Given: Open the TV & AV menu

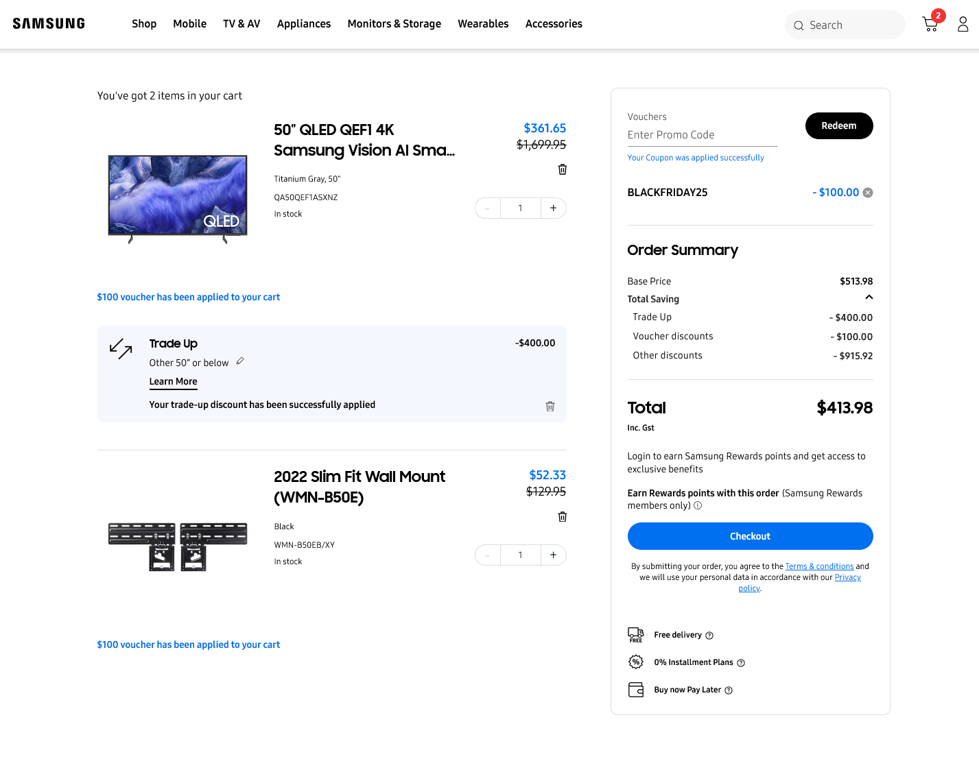Looking at the screenshot, I should click(x=241, y=24).
